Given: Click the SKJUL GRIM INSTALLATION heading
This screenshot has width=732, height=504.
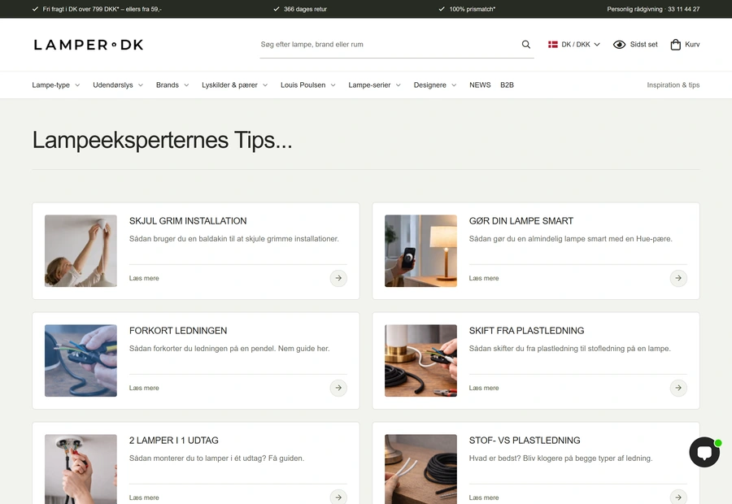Looking at the screenshot, I should (x=188, y=221).
